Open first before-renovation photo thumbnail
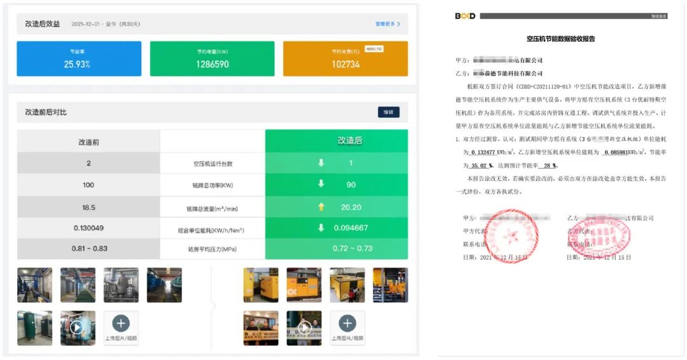The image size is (687, 360). coord(34,285)
